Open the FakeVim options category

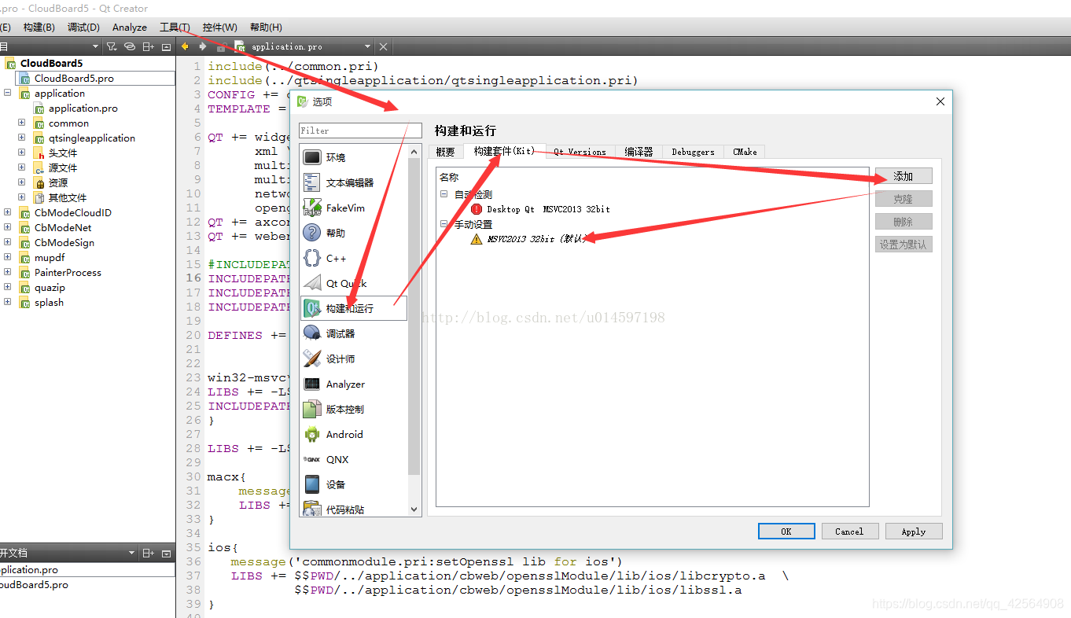(x=354, y=208)
